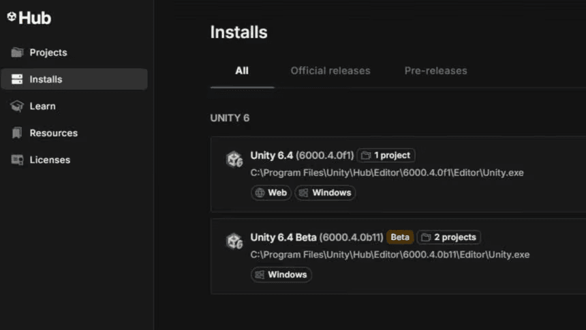Click the Projects folder icon in sidebar
This screenshot has width=586, height=330.
pyautogui.click(x=17, y=52)
